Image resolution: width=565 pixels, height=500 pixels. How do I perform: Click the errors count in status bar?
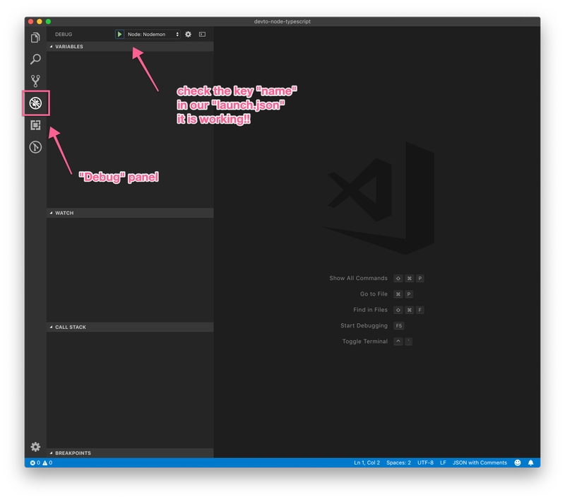[x=35, y=463]
